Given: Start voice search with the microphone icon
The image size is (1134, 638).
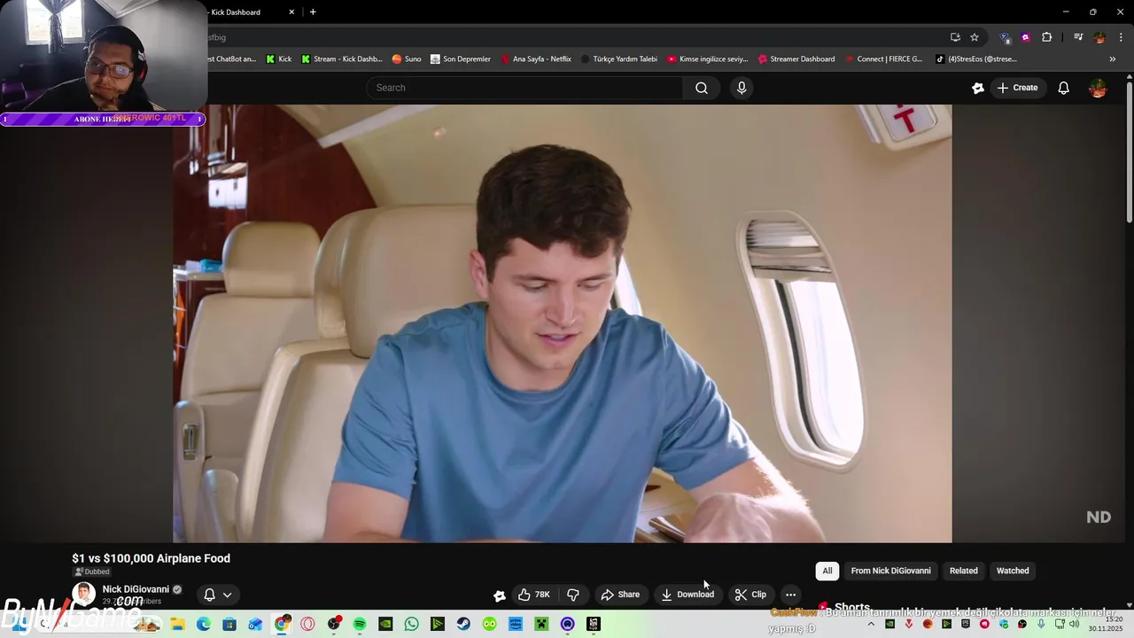Looking at the screenshot, I should pyautogui.click(x=742, y=88).
